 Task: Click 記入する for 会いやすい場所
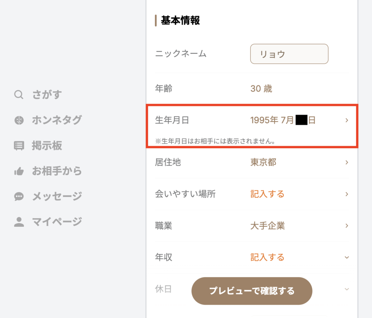(267, 194)
